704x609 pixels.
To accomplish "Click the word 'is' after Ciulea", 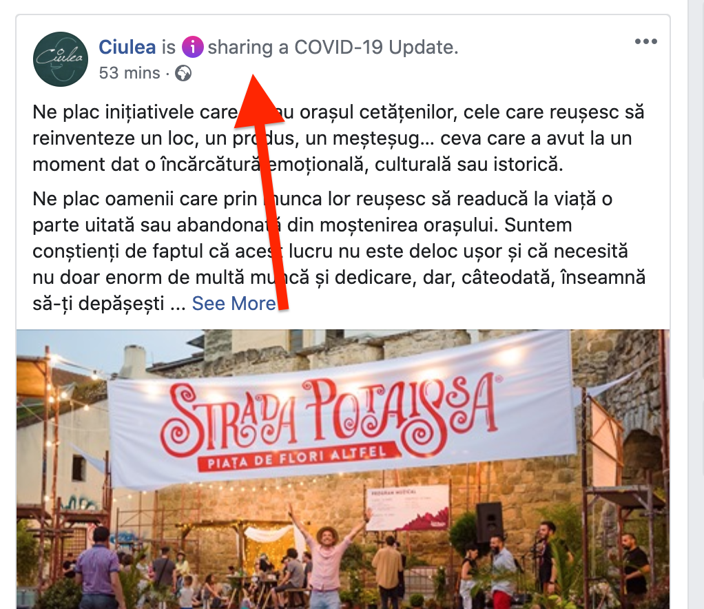I will pyautogui.click(x=169, y=47).
